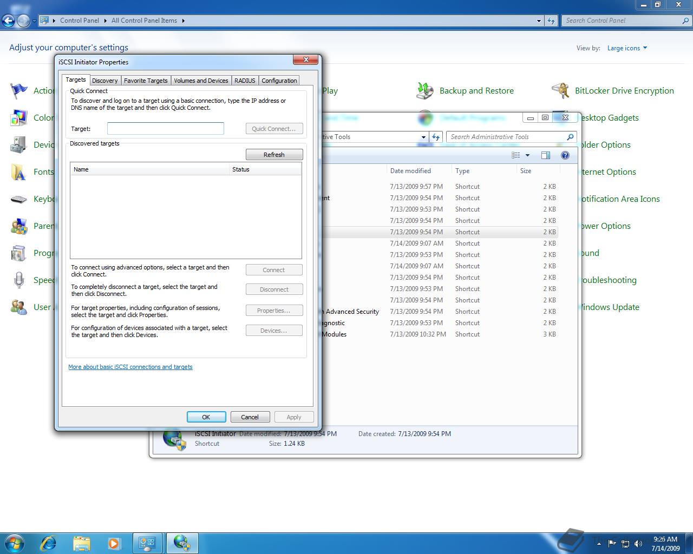Click the Back arrow in Control Panel
Viewport: 693px width, 554px height.
8,21
